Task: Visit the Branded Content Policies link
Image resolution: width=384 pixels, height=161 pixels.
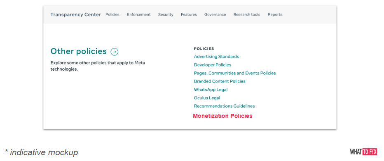Action: click(x=220, y=81)
